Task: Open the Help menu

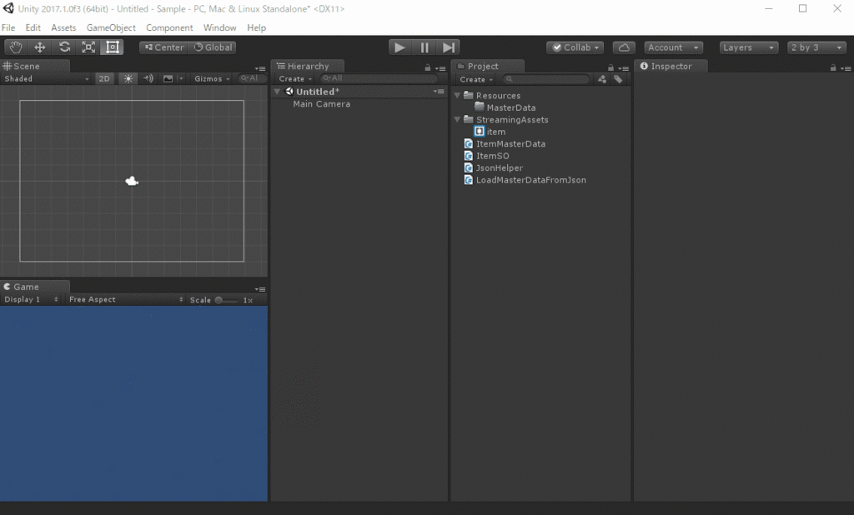Action: pos(257,27)
